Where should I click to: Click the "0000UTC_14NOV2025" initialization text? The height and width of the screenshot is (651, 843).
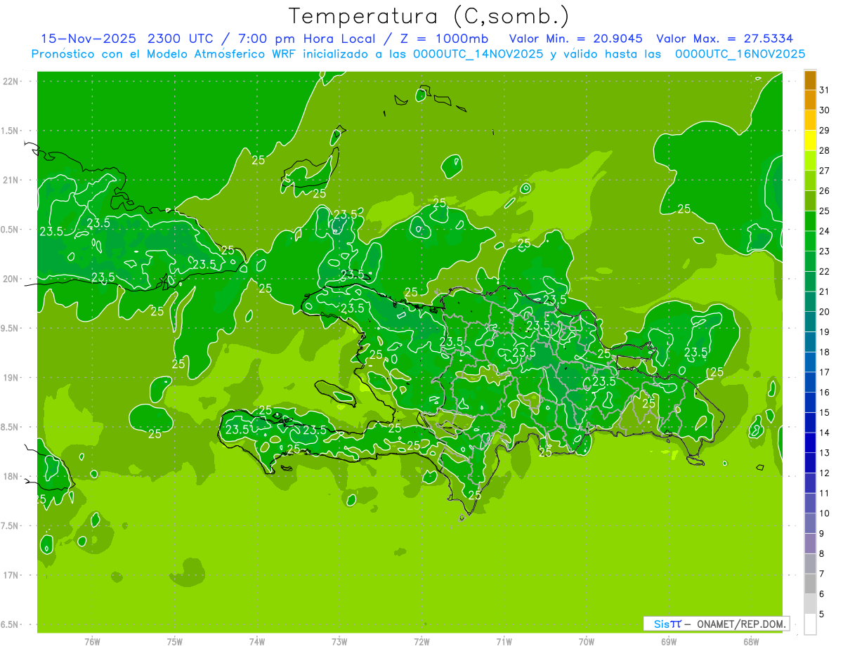478,54
